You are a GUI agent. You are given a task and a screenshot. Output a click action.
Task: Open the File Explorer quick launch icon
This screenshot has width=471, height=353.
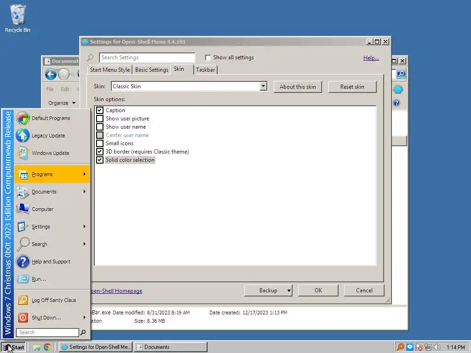coord(37,347)
